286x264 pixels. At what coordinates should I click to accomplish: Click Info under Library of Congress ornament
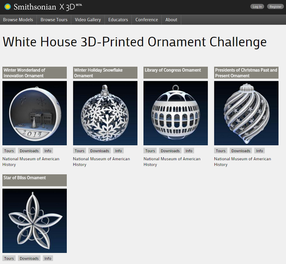pos(189,151)
